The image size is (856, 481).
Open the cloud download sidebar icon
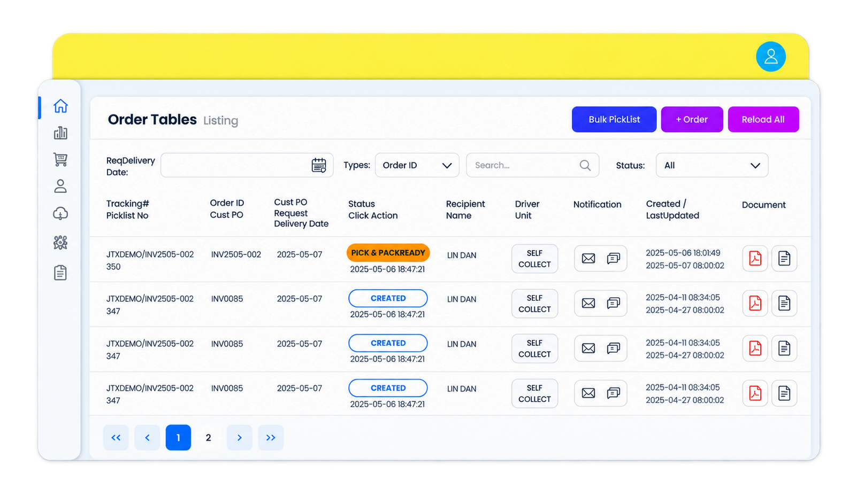[60, 214]
